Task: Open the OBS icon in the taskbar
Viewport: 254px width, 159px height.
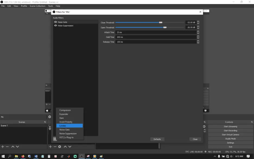Action: (82, 156)
